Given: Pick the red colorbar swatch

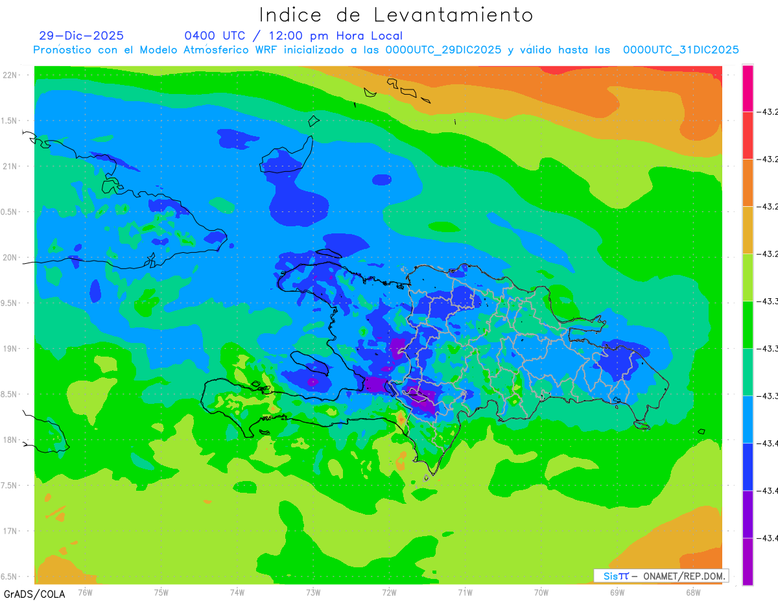Looking at the screenshot, I should tap(748, 136).
